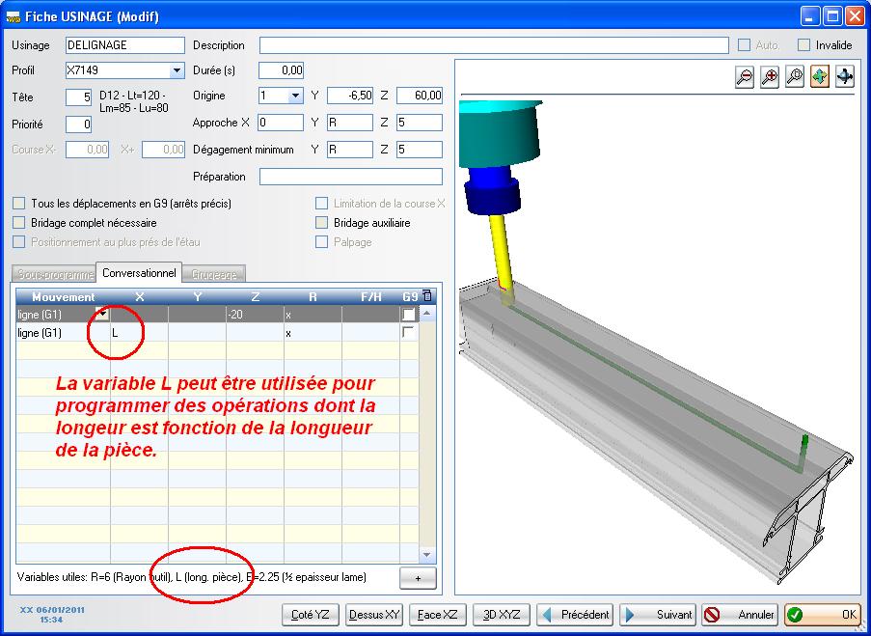Click the Course X- field
This screenshot has width=871, height=636.
[87, 150]
